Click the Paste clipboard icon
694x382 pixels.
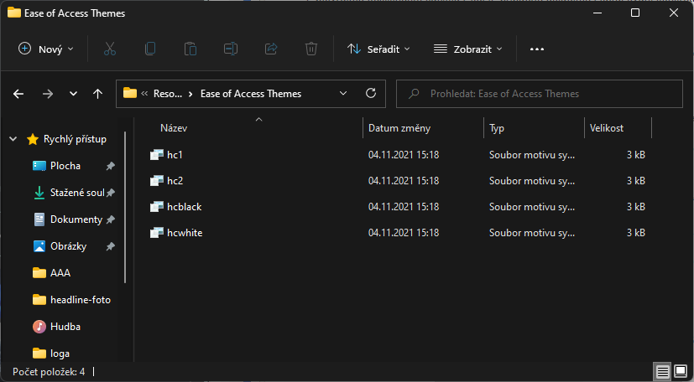coord(190,49)
